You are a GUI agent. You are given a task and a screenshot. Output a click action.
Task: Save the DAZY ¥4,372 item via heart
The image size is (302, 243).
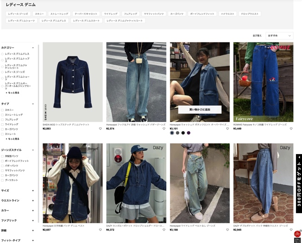(164, 229)
